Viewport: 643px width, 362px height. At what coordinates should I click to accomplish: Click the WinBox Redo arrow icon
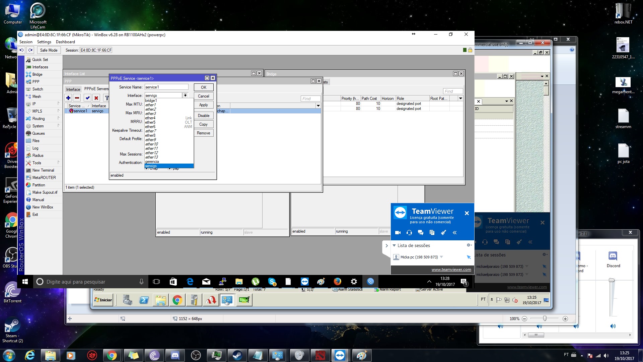click(30, 50)
